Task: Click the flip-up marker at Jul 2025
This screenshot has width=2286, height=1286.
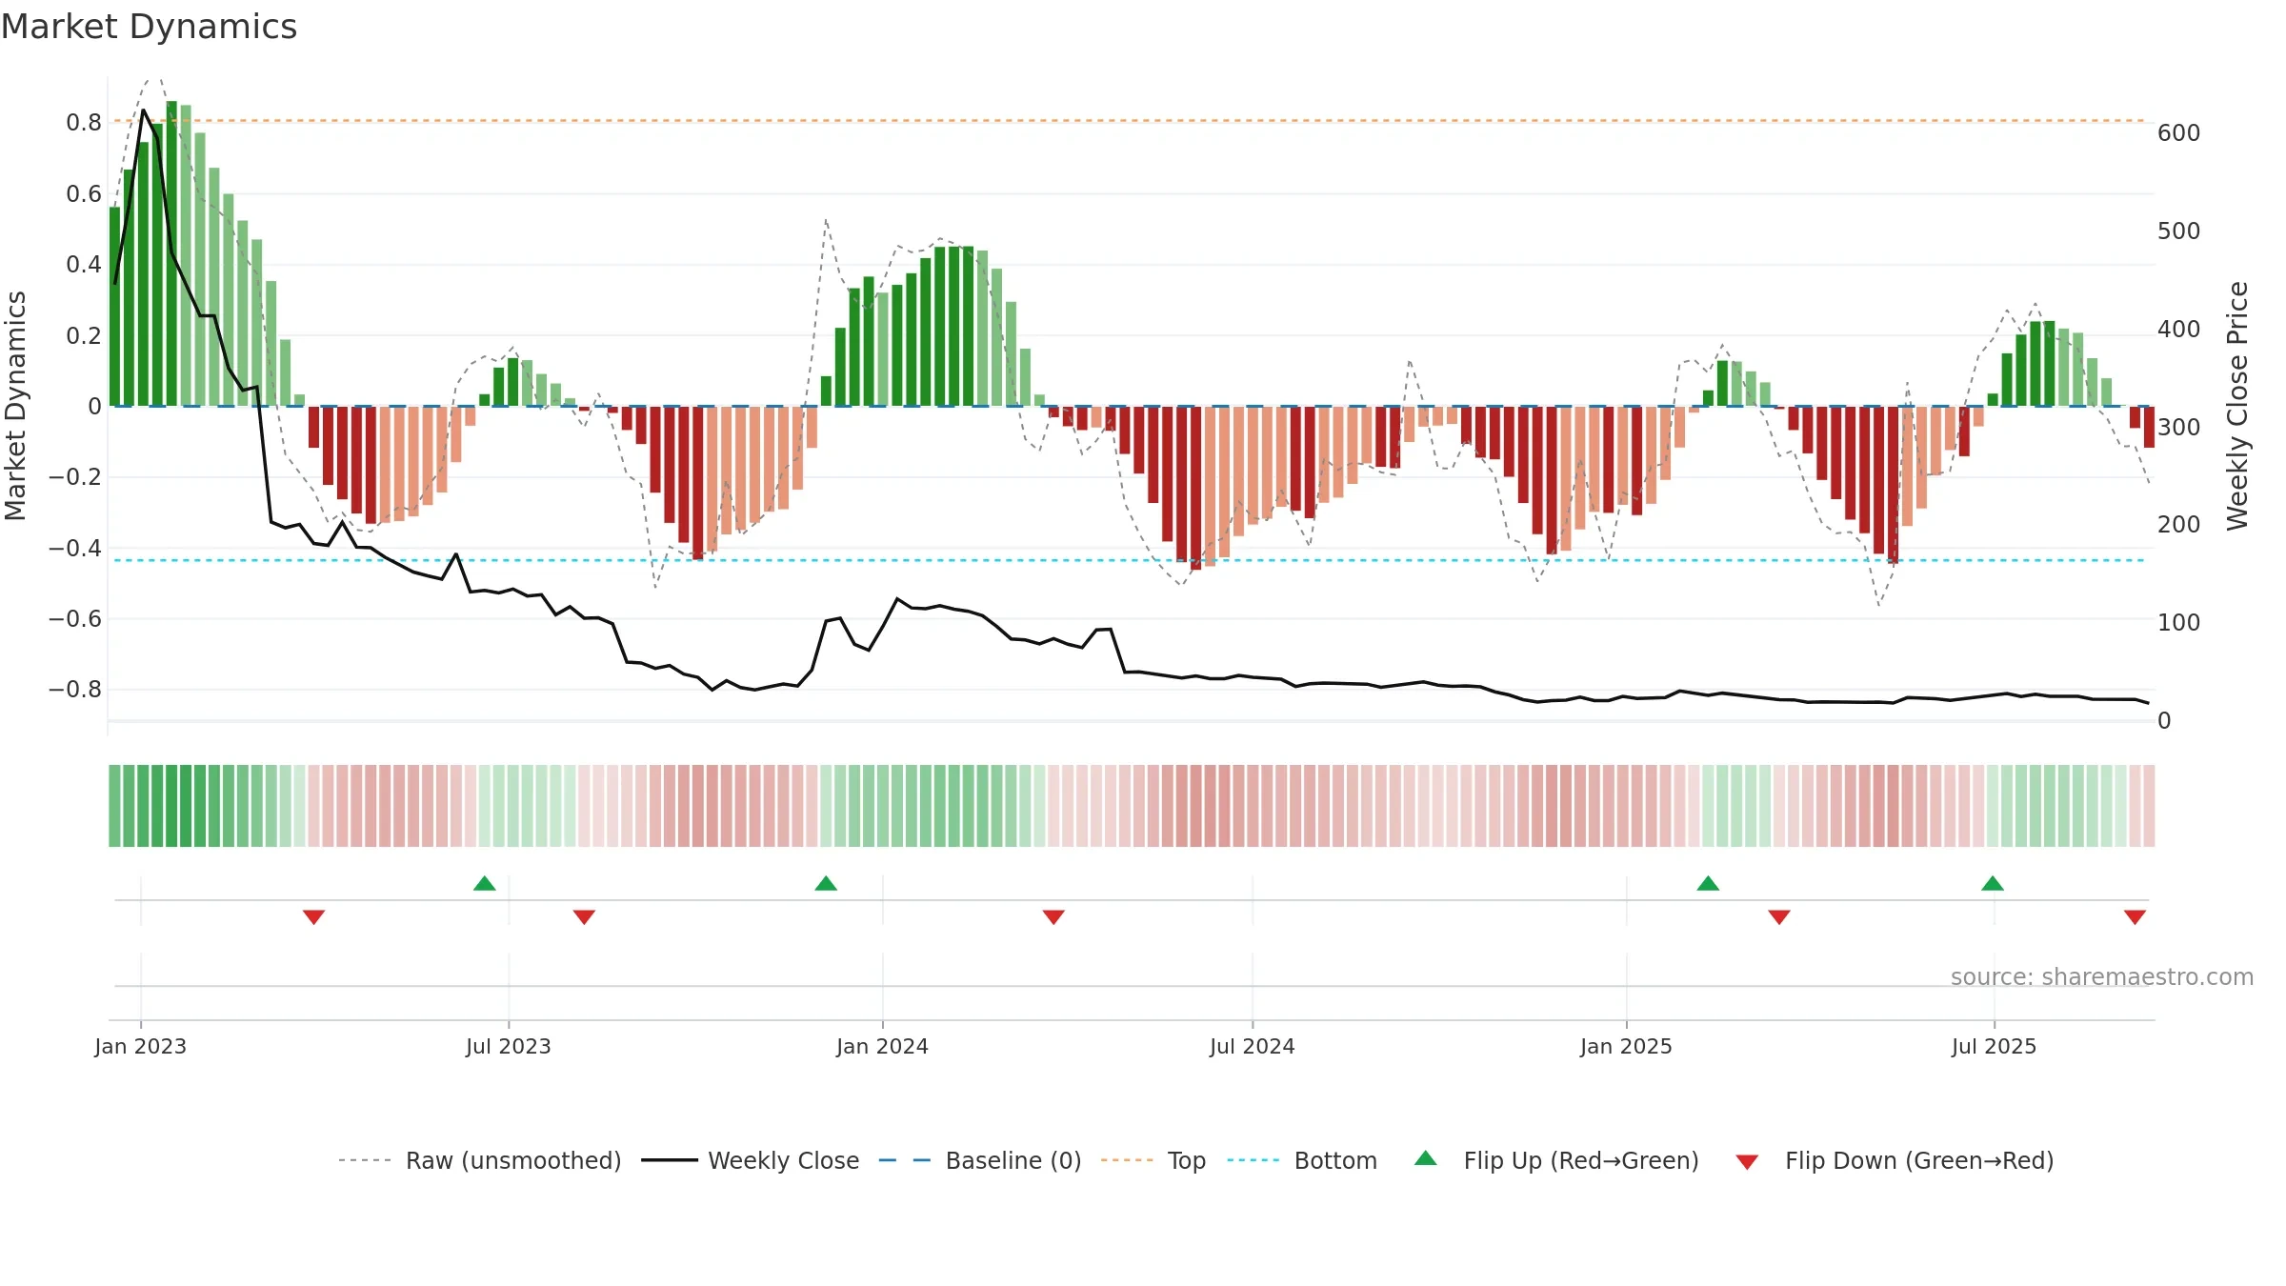Action: point(1993,883)
